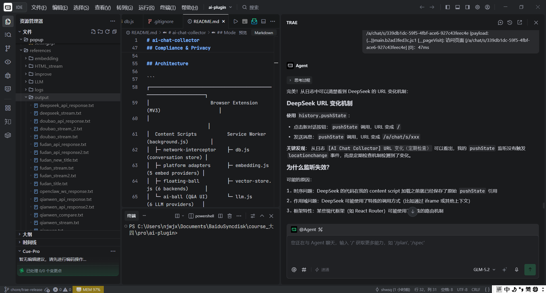Open the GLM-5.2 model dropdown
Viewport: 546px width, 293px height.
coord(484,269)
